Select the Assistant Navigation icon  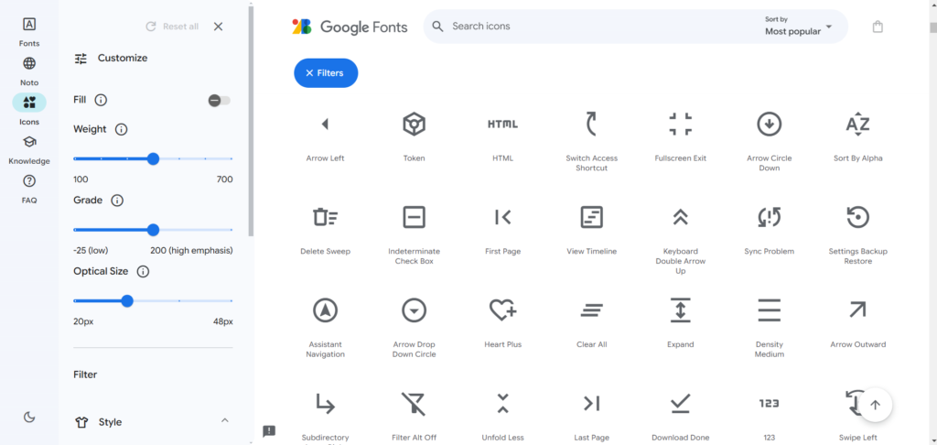[x=325, y=310]
